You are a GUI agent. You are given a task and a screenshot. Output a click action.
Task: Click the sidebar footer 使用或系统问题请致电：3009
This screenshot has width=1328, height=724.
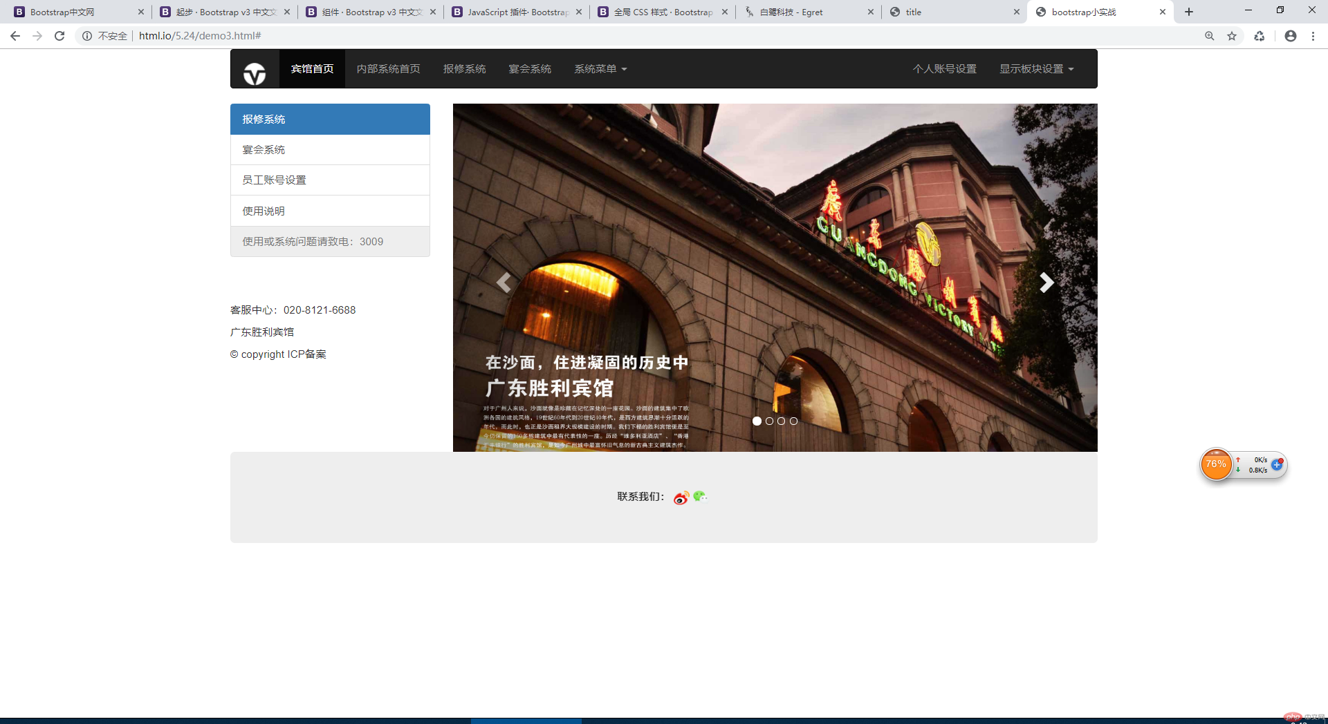(330, 241)
